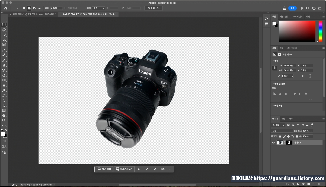
Task: Open the Search magnifier icon top right
Action: (308, 8)
